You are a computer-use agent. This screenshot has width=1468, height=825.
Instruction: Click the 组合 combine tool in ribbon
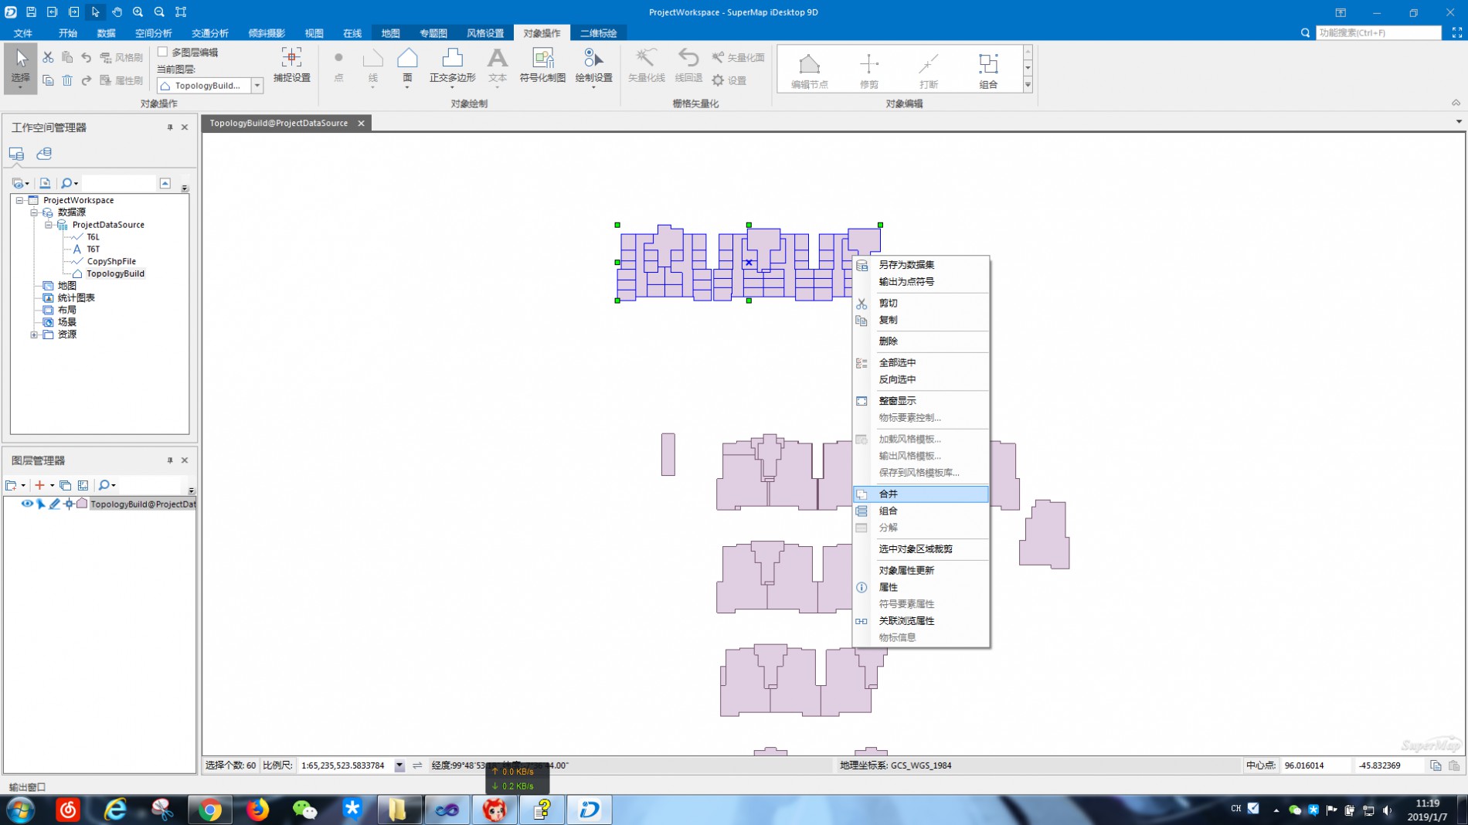click(987, 70)
